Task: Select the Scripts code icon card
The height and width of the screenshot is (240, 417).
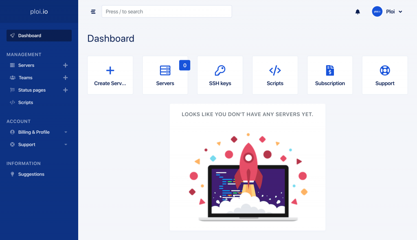Action: [x=275, y=70]
